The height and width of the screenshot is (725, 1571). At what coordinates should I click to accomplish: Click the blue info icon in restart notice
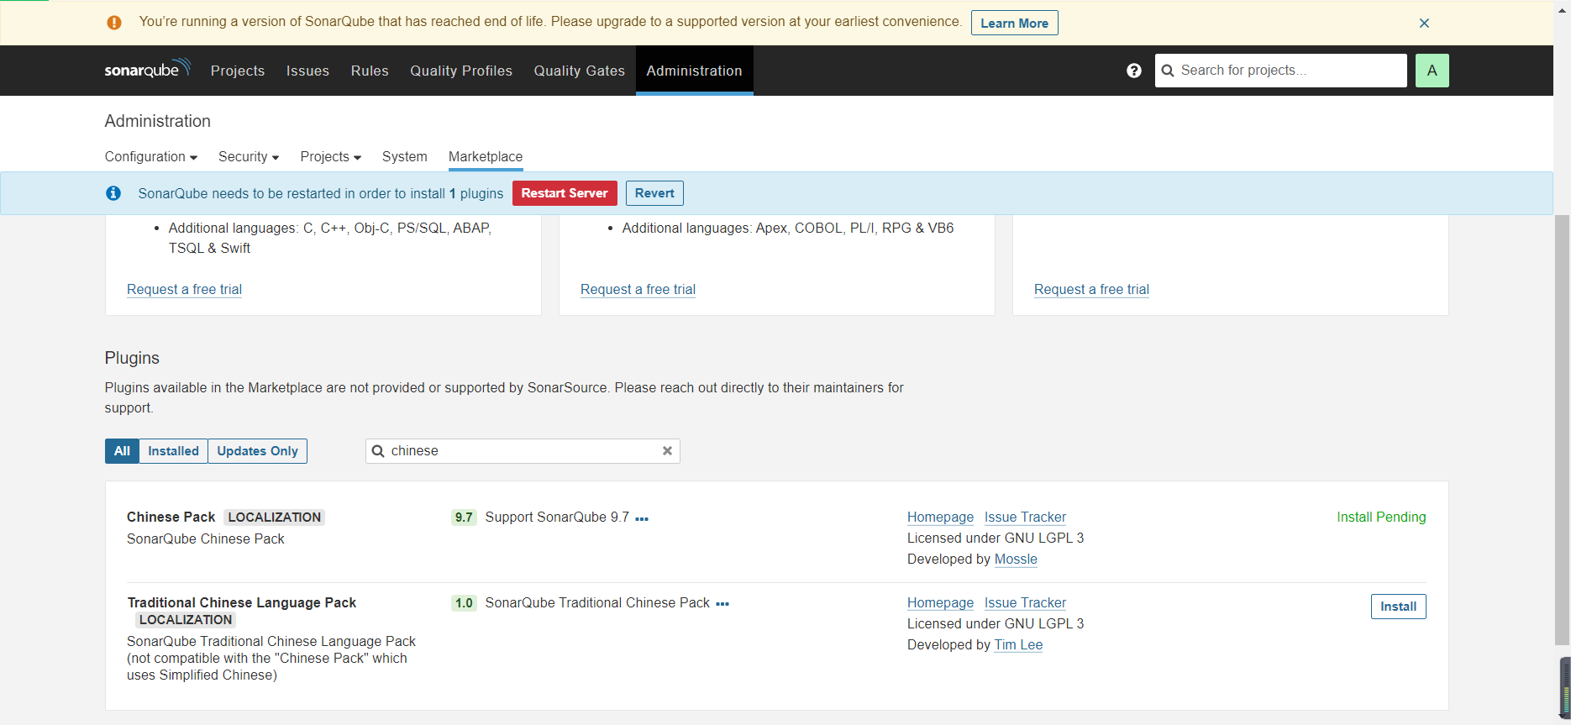tap(113, 193)
